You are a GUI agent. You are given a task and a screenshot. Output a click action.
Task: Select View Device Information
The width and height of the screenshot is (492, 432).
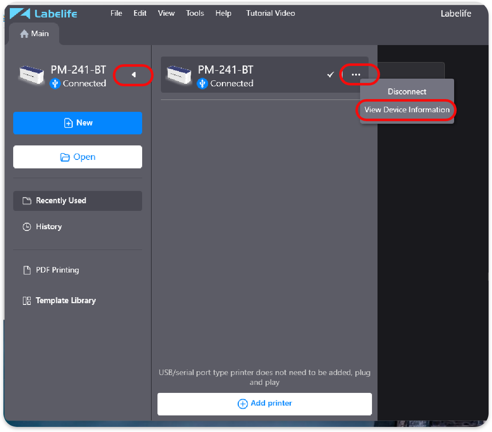[407, 110]
